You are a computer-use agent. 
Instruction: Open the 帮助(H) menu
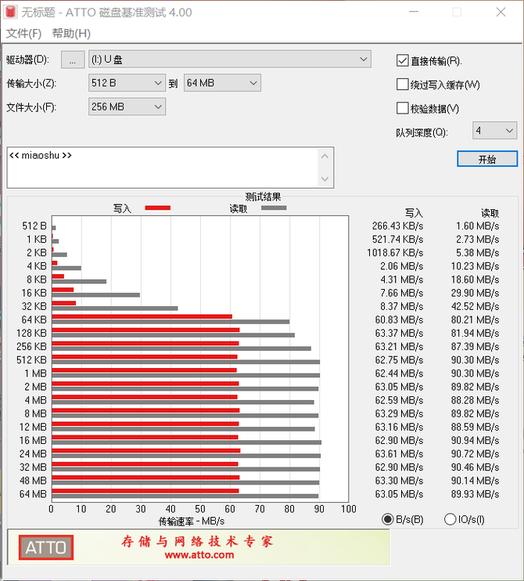pos(71,34)
